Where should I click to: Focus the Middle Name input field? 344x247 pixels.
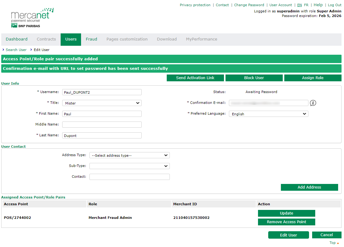click(x=102, y=125)
